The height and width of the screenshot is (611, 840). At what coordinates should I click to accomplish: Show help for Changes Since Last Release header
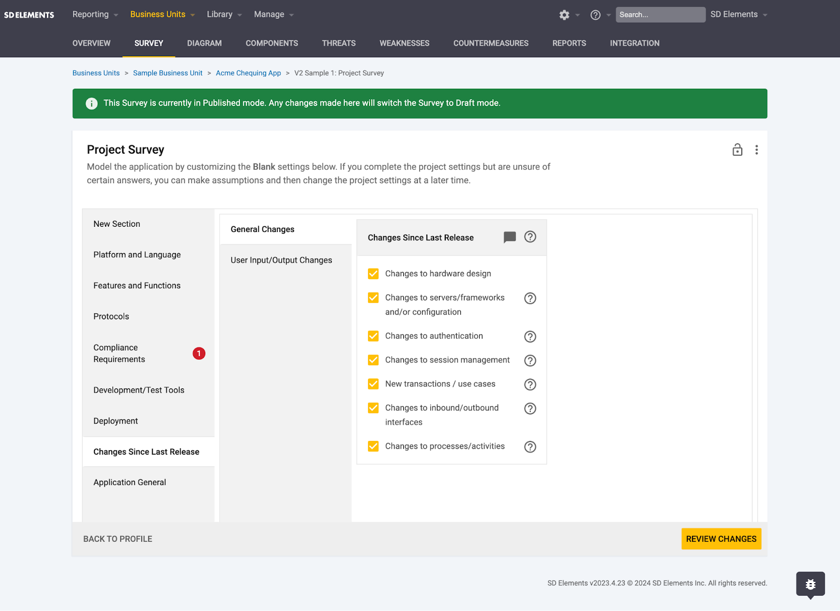pyautogui.click(x=530, y=237)
